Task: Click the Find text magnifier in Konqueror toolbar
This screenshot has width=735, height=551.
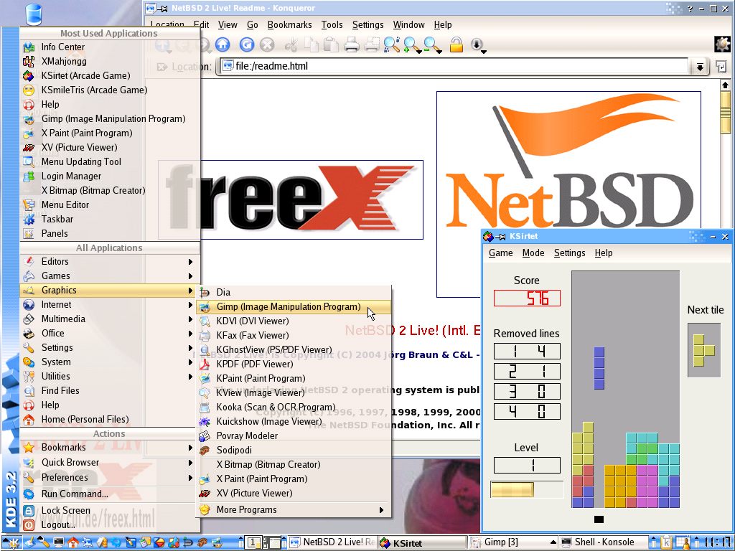Action: coord(392,44)
